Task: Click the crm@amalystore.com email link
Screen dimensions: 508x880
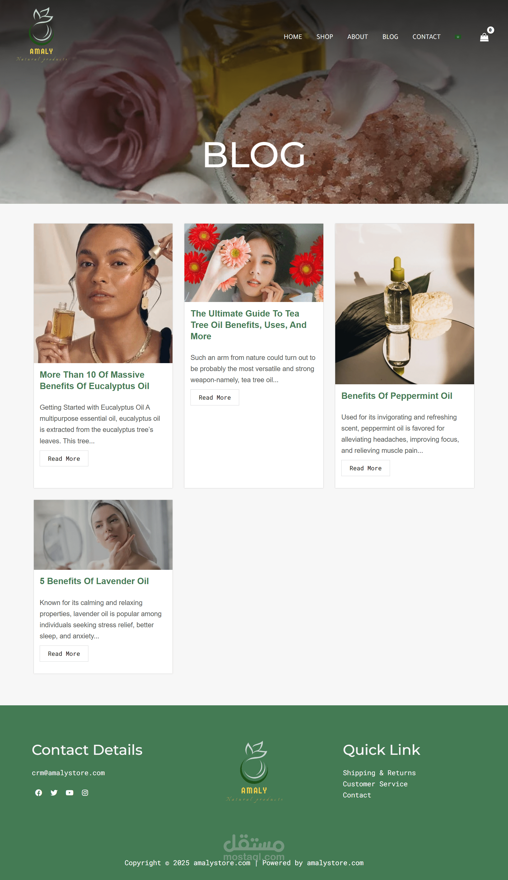Action: pyautogui.click(x=68, y=773)
